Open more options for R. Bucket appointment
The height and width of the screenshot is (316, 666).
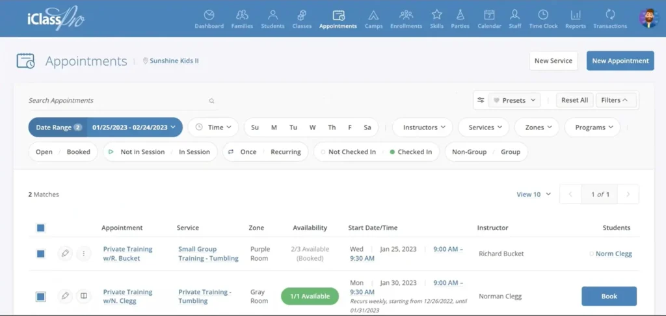tap(84, 254)
